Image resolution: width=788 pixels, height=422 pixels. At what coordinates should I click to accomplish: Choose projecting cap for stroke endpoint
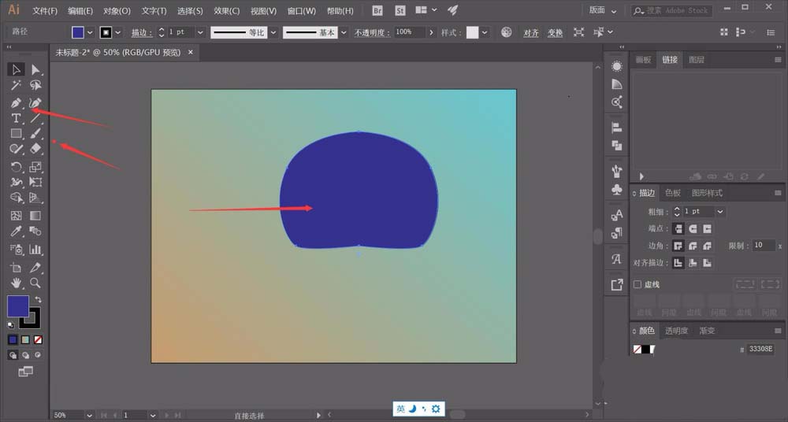coord(708,228)
